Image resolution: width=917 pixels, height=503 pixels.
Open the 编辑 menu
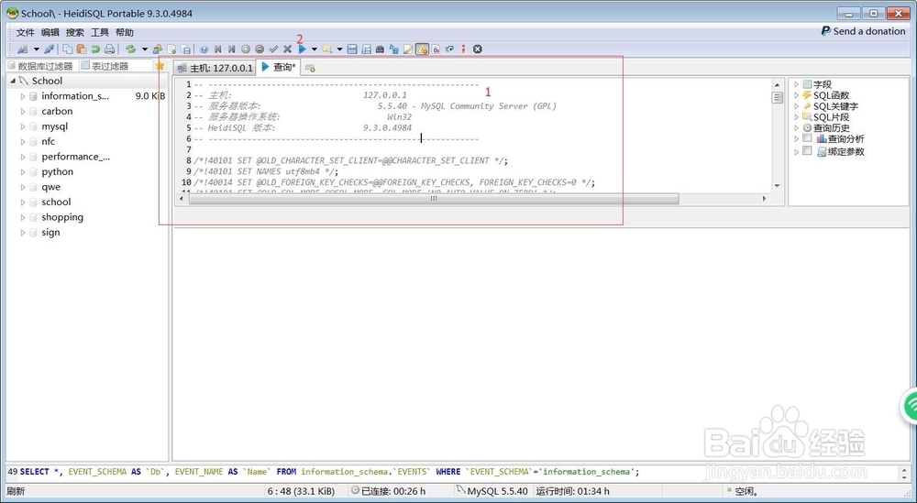coord(50,32)
